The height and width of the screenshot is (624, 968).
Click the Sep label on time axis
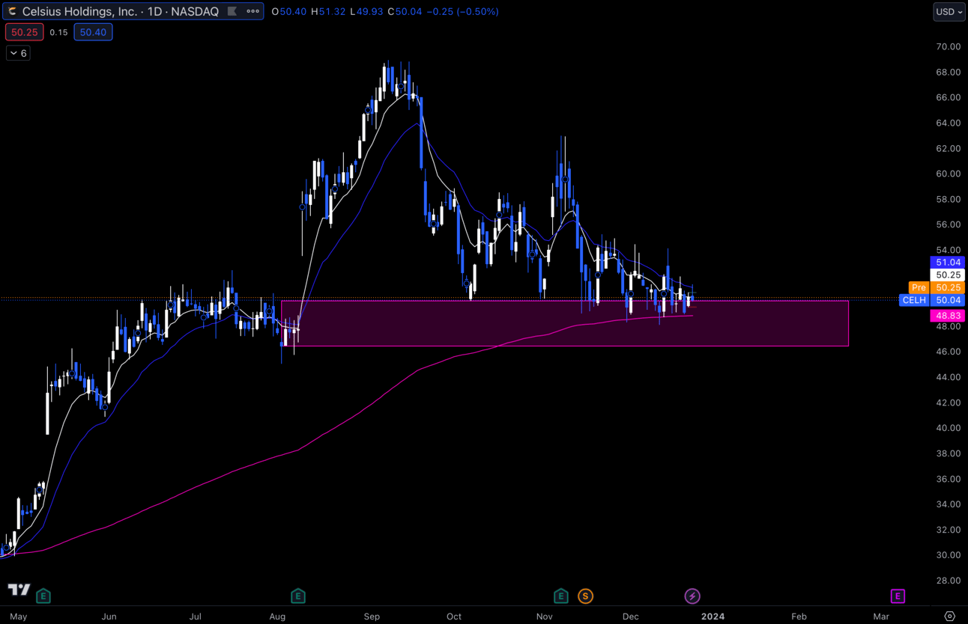coord(372,617)
